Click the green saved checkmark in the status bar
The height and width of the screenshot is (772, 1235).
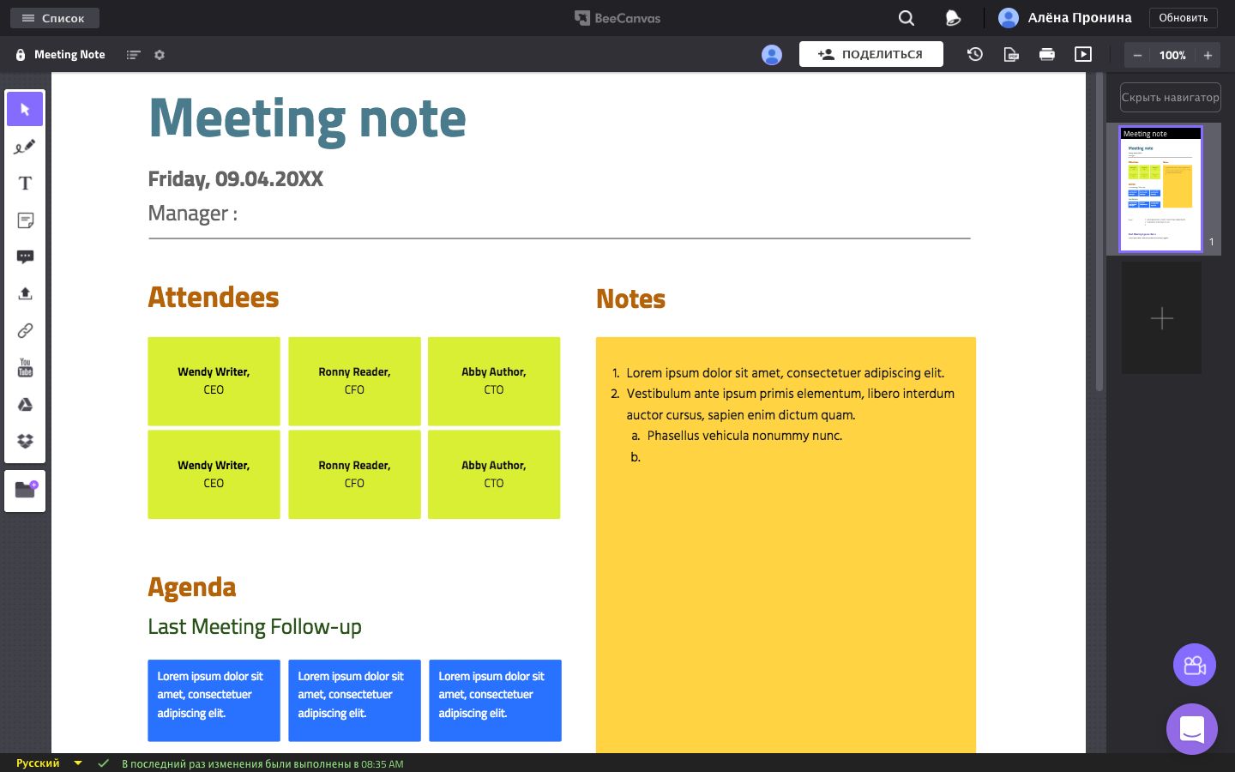[103, 763]
